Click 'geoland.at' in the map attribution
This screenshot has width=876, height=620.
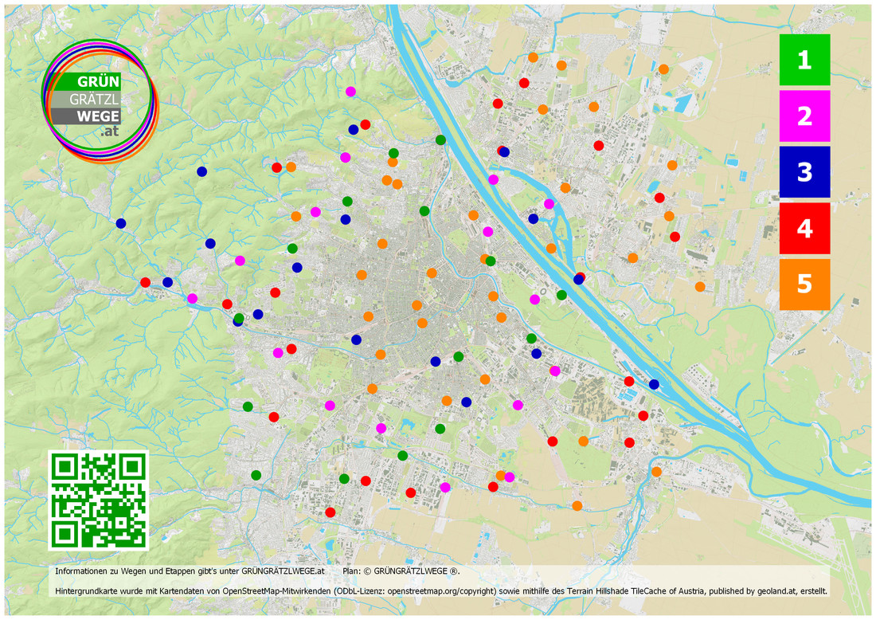click(776, 591)
